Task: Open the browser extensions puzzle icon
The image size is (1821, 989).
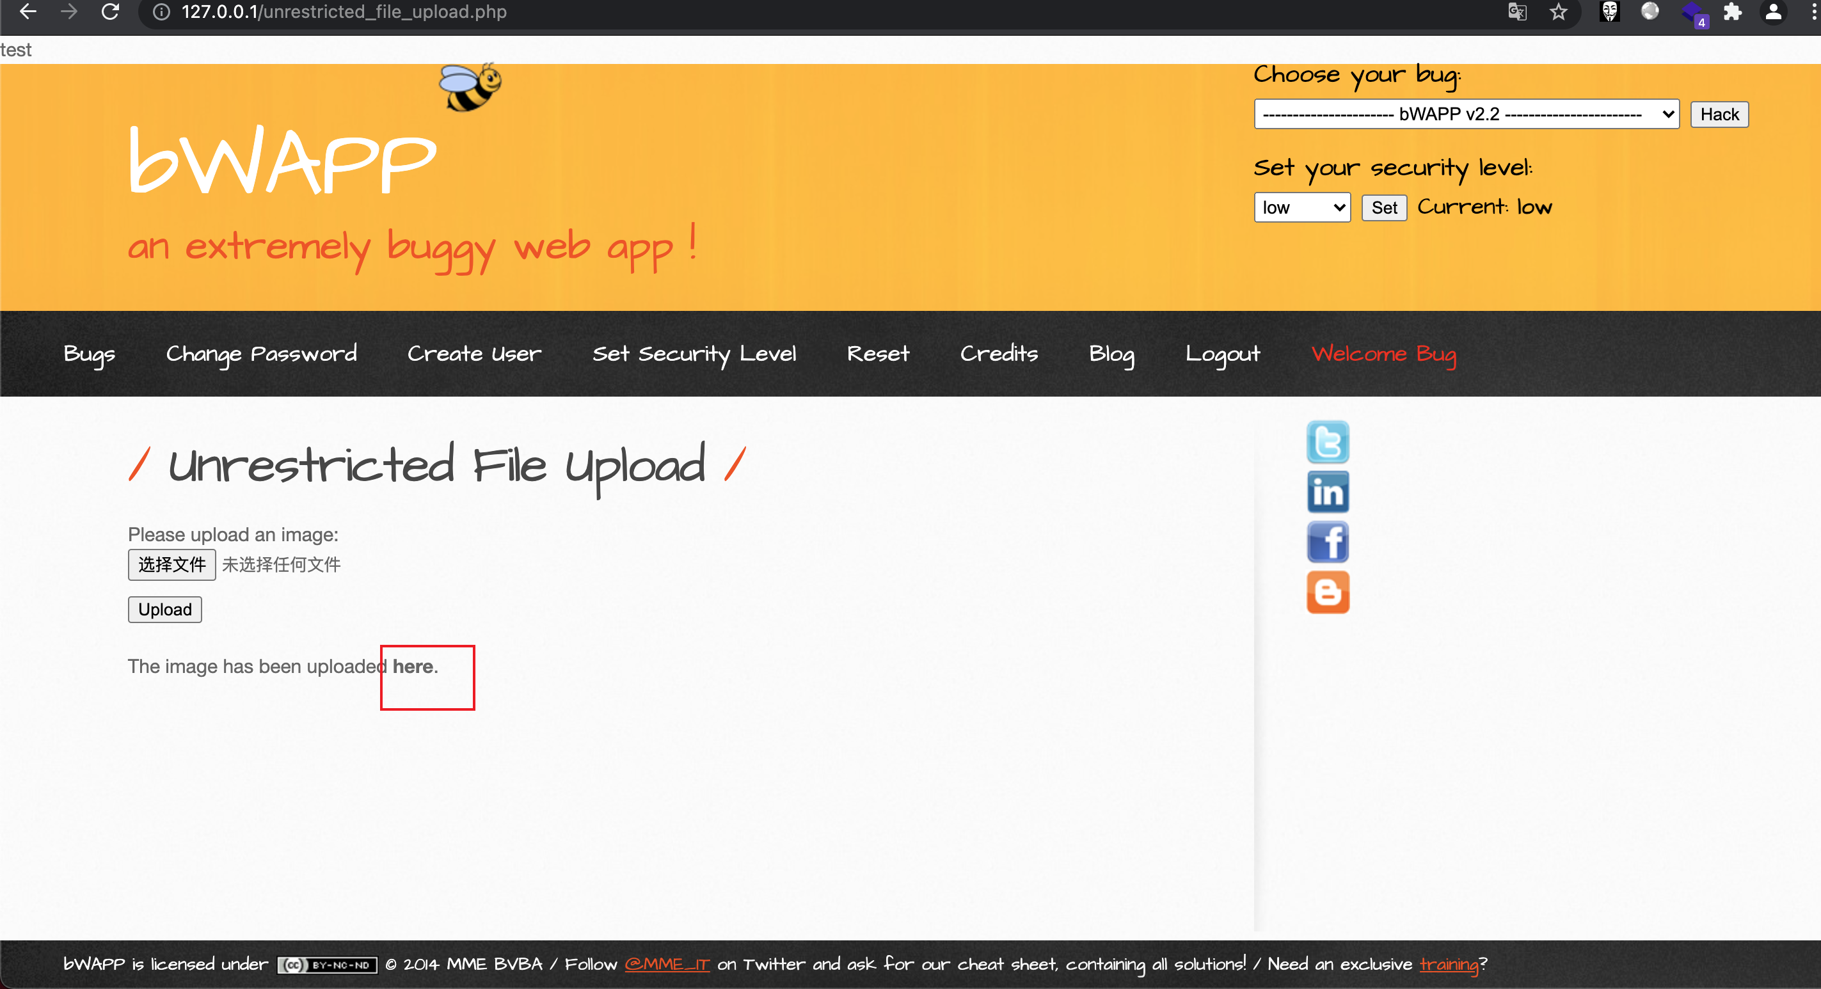Action: tap(1732, 12)
